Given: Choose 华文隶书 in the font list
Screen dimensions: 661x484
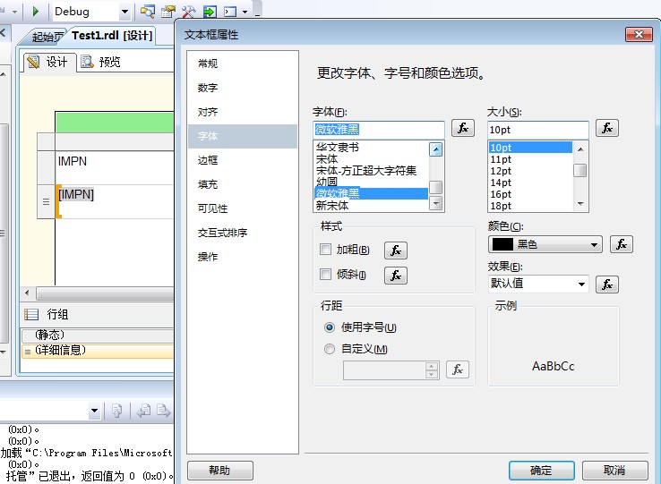Looking at the screenshot, I should pos(372,148).
